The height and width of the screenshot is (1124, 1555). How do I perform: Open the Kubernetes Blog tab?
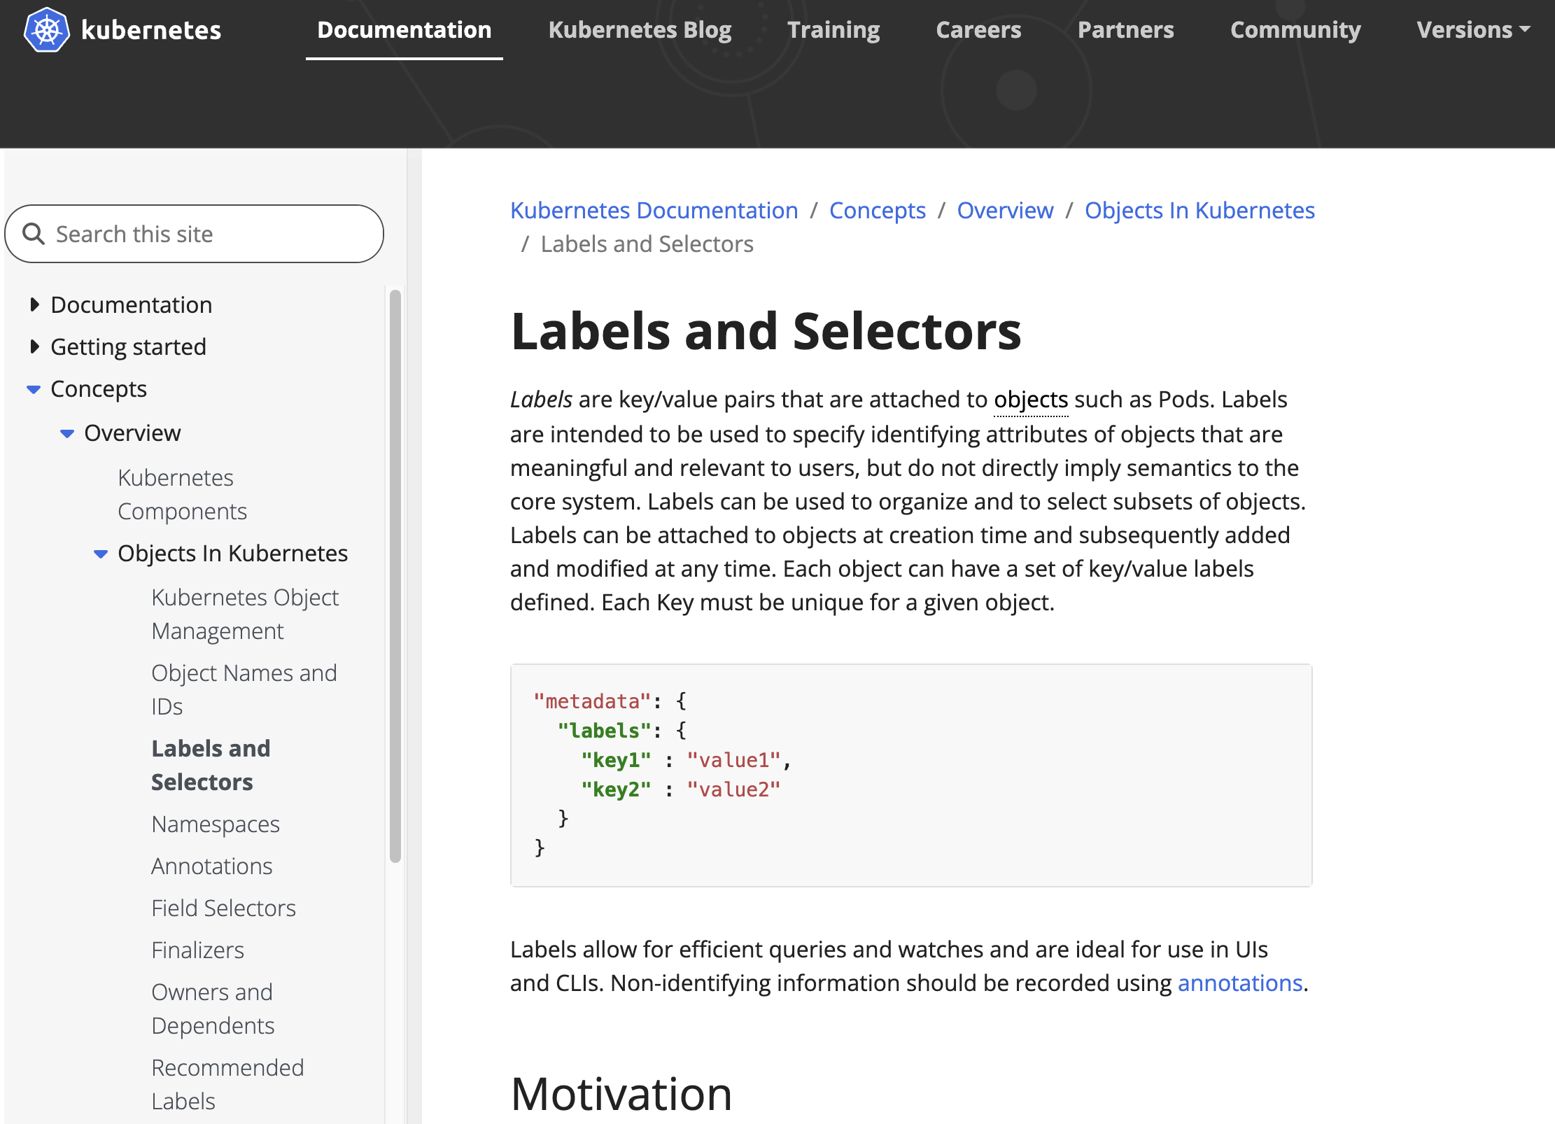(x=640, y=30)
